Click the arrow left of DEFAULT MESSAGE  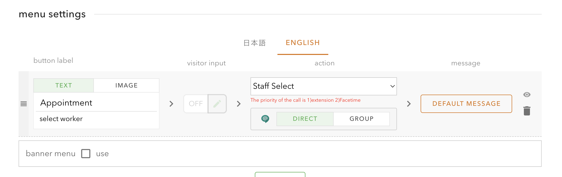(x=409, y=104)
